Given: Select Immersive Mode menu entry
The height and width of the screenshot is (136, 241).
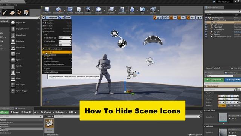Looking at the screenshot, I should pyautogui.click(x=57, y=55).
